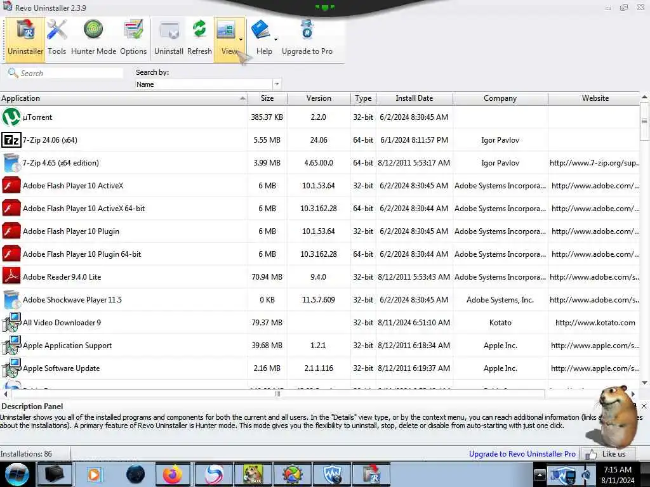The image size is (650, 487).
Task: Sort by the Application column header
Action: [x=124, y=98]
